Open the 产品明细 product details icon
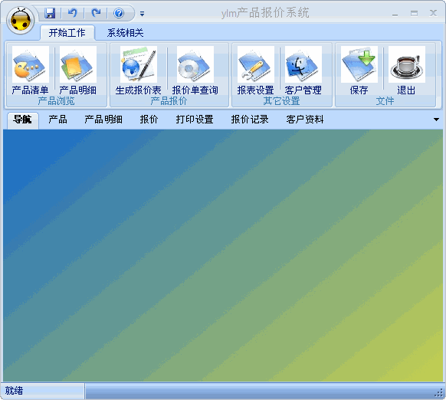This screenshot has height=400, width=446. coord(78,64)
